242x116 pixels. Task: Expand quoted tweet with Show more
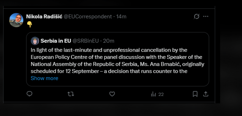[44, 78]
